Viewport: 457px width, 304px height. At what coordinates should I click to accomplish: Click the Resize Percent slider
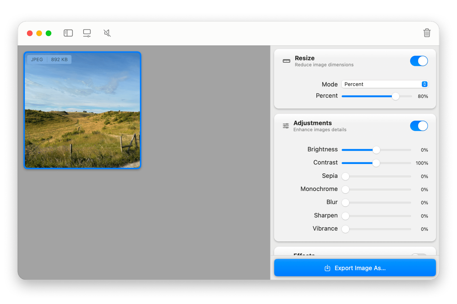pos(377,96)
